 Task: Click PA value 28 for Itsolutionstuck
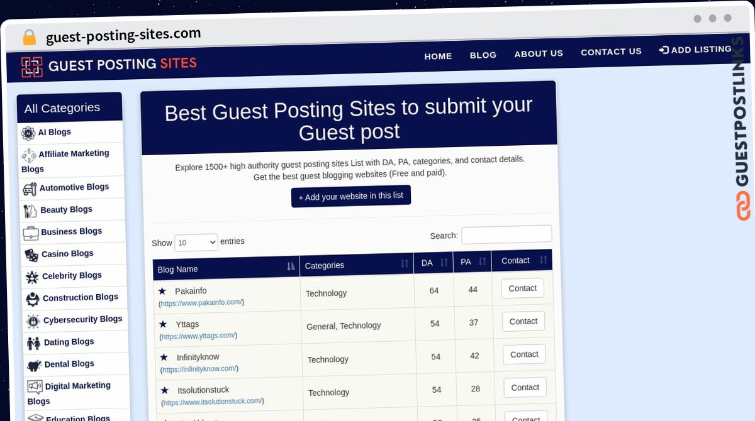coord(476,389)
